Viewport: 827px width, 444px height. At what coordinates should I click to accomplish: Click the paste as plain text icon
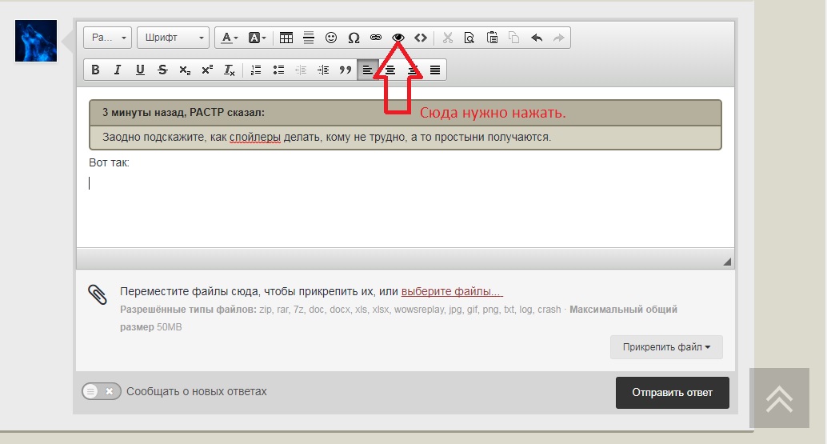pos(469,38)
